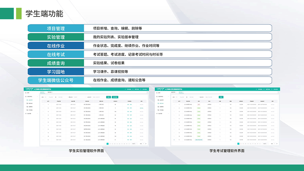Tick the row 1 checkbox in the experiment table
The image size is (304, 171).
(43, 104)
